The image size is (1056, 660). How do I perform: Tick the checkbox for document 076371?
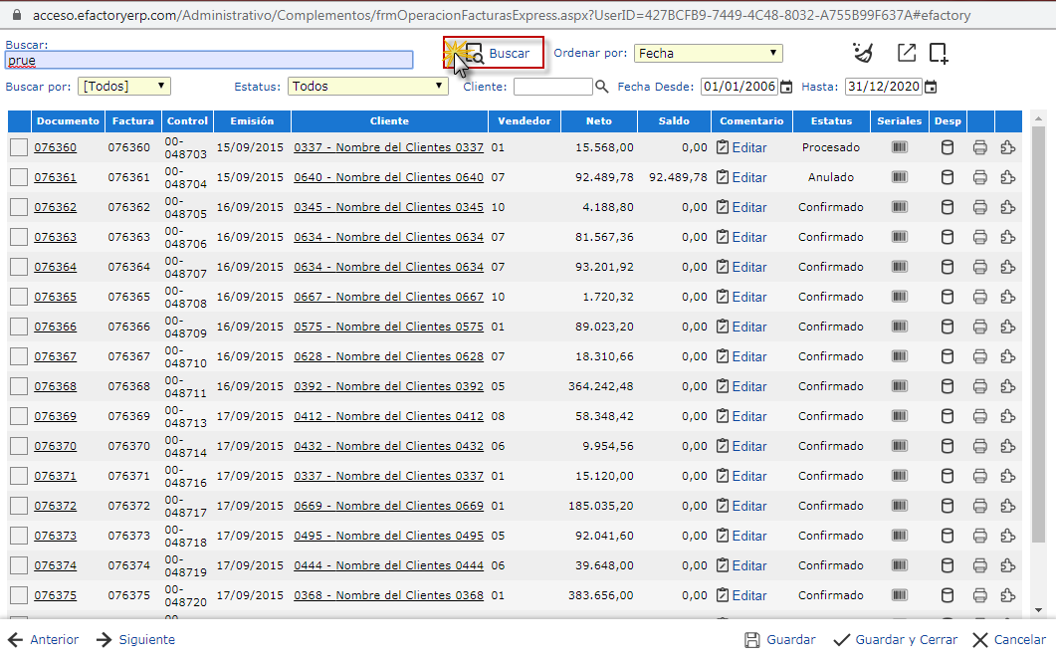point(19,476)
